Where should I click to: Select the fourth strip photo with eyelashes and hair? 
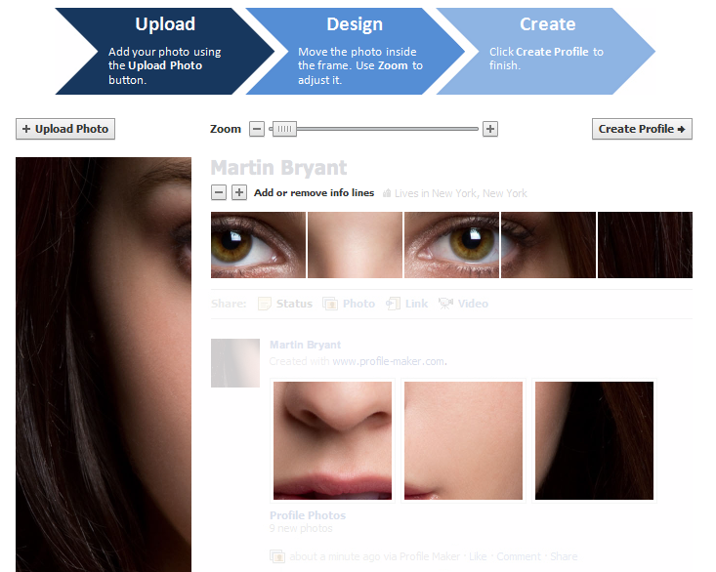pos(548,245)
